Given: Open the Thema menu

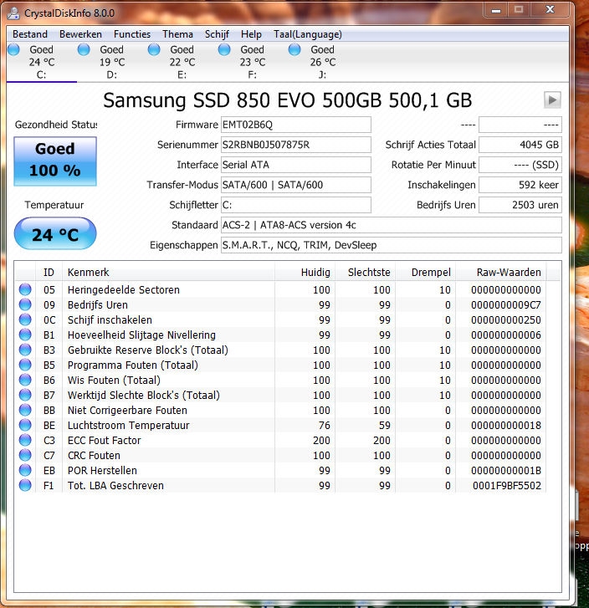Looking at the screenshot, I should coord(177,34).
